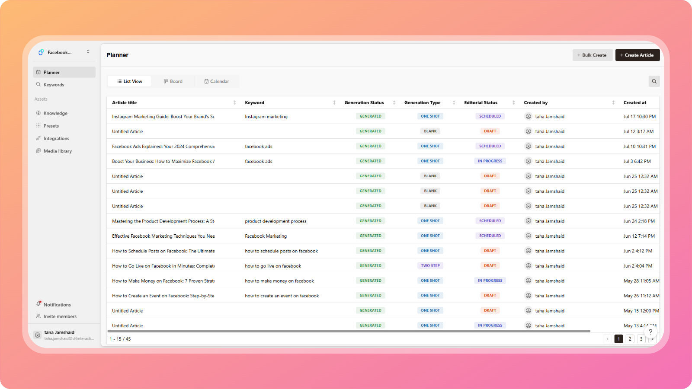Open How to Create an Event article
Image resolution: width=692 pixels, height=389 pixels.
click(163, 296)
